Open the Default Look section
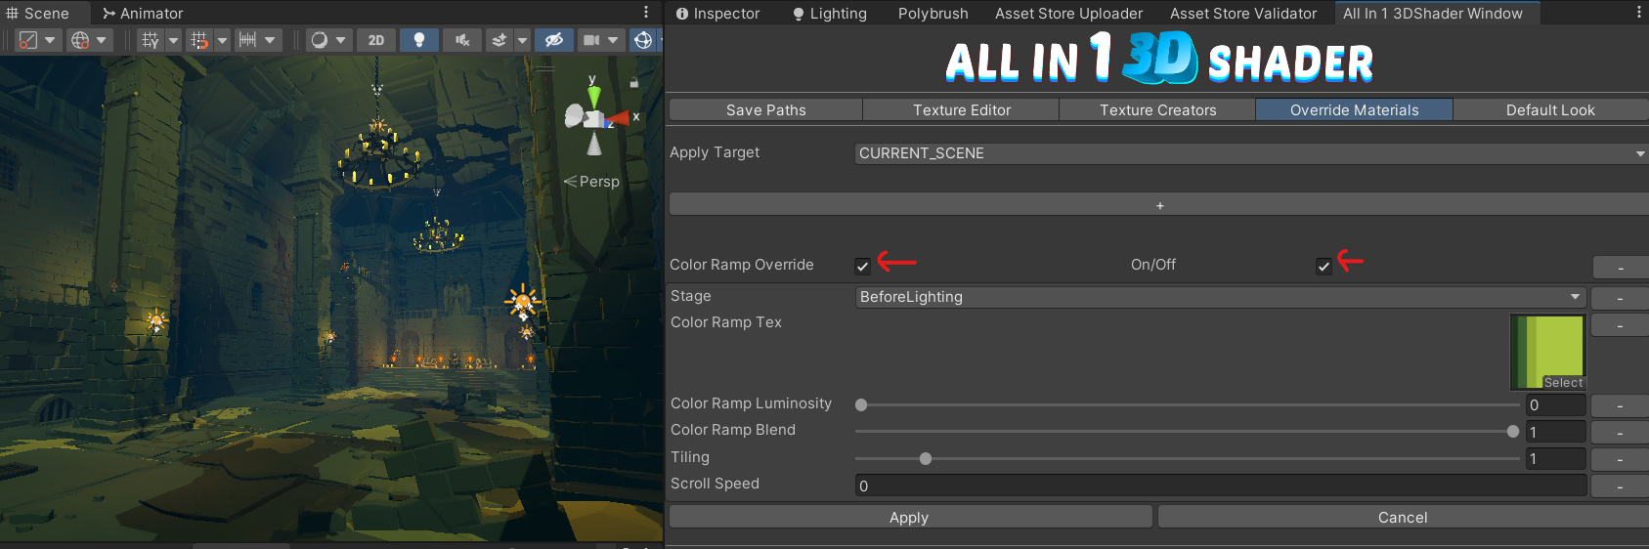The height and width of the screenshot is (549, 1649). point(1550,109)
